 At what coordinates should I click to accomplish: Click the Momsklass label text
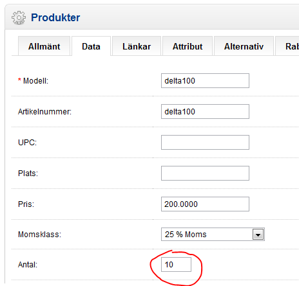pos(39,235)
